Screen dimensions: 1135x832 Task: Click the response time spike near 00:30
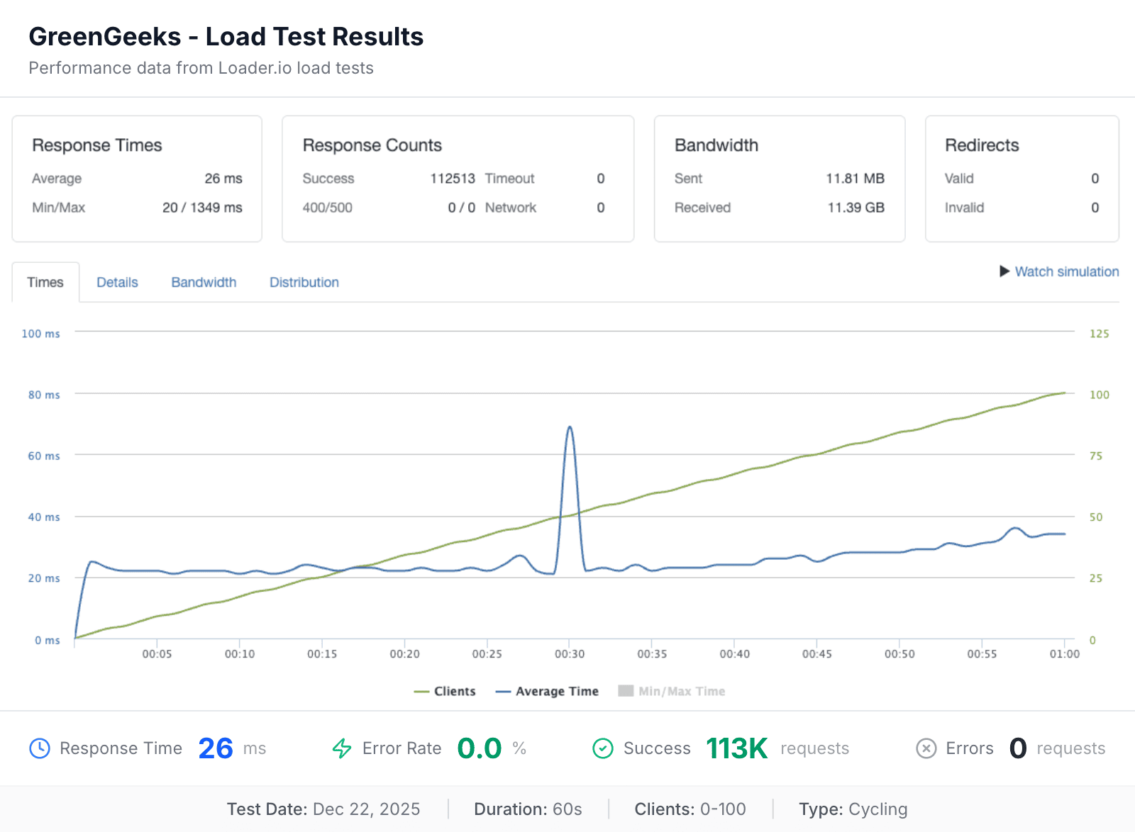(x=570, y=427)
